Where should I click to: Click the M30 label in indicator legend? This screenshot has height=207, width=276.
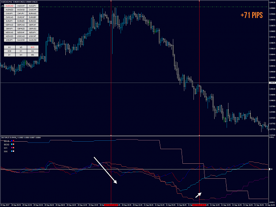click(7, 145)
